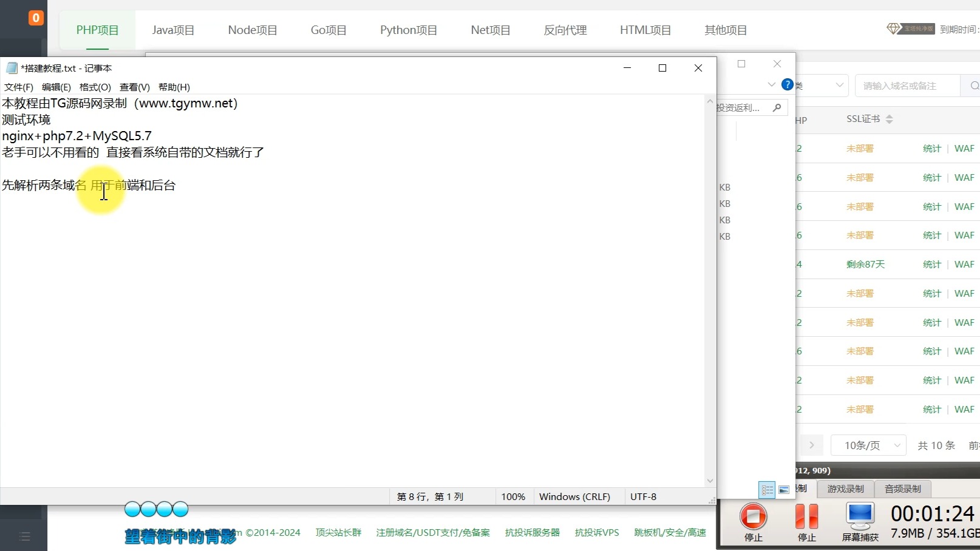
Task: Open the blue help question mark icon
Action: click(788, 84)
